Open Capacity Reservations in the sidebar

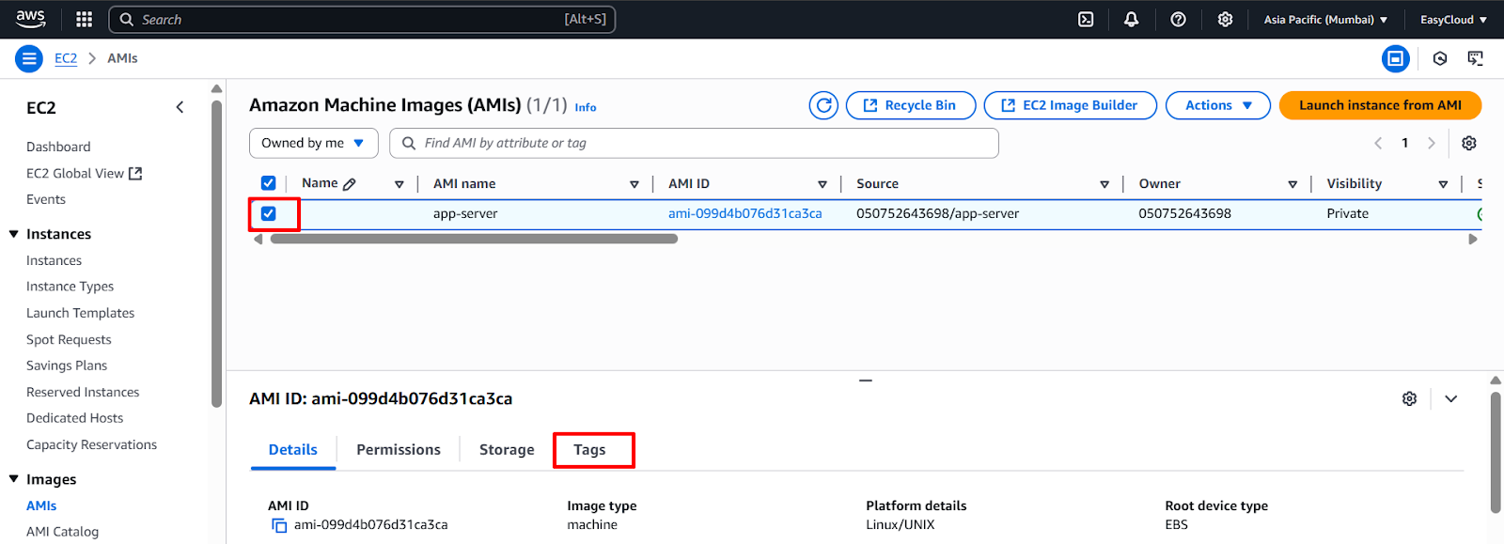[x=91, y=444]
